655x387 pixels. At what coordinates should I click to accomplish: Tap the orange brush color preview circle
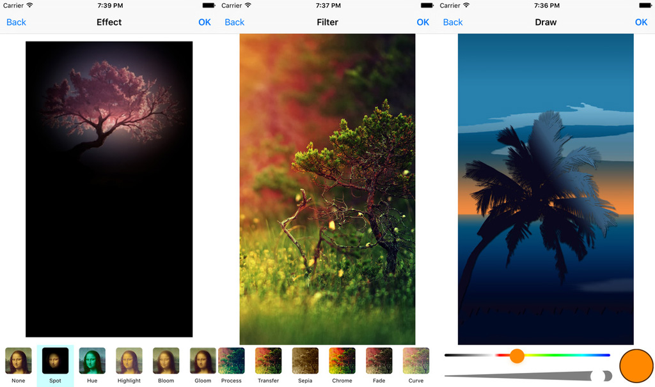(x=635, y=365)
